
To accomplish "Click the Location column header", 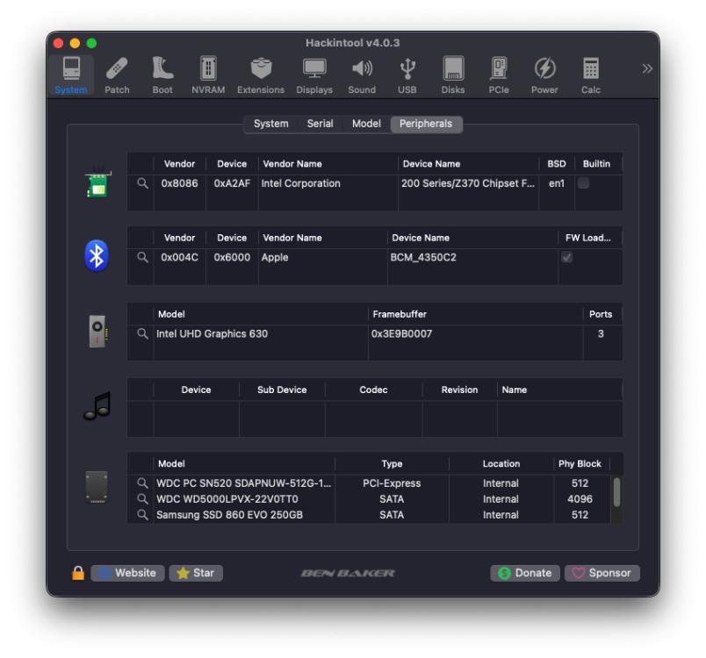I will tap(501, 464).
